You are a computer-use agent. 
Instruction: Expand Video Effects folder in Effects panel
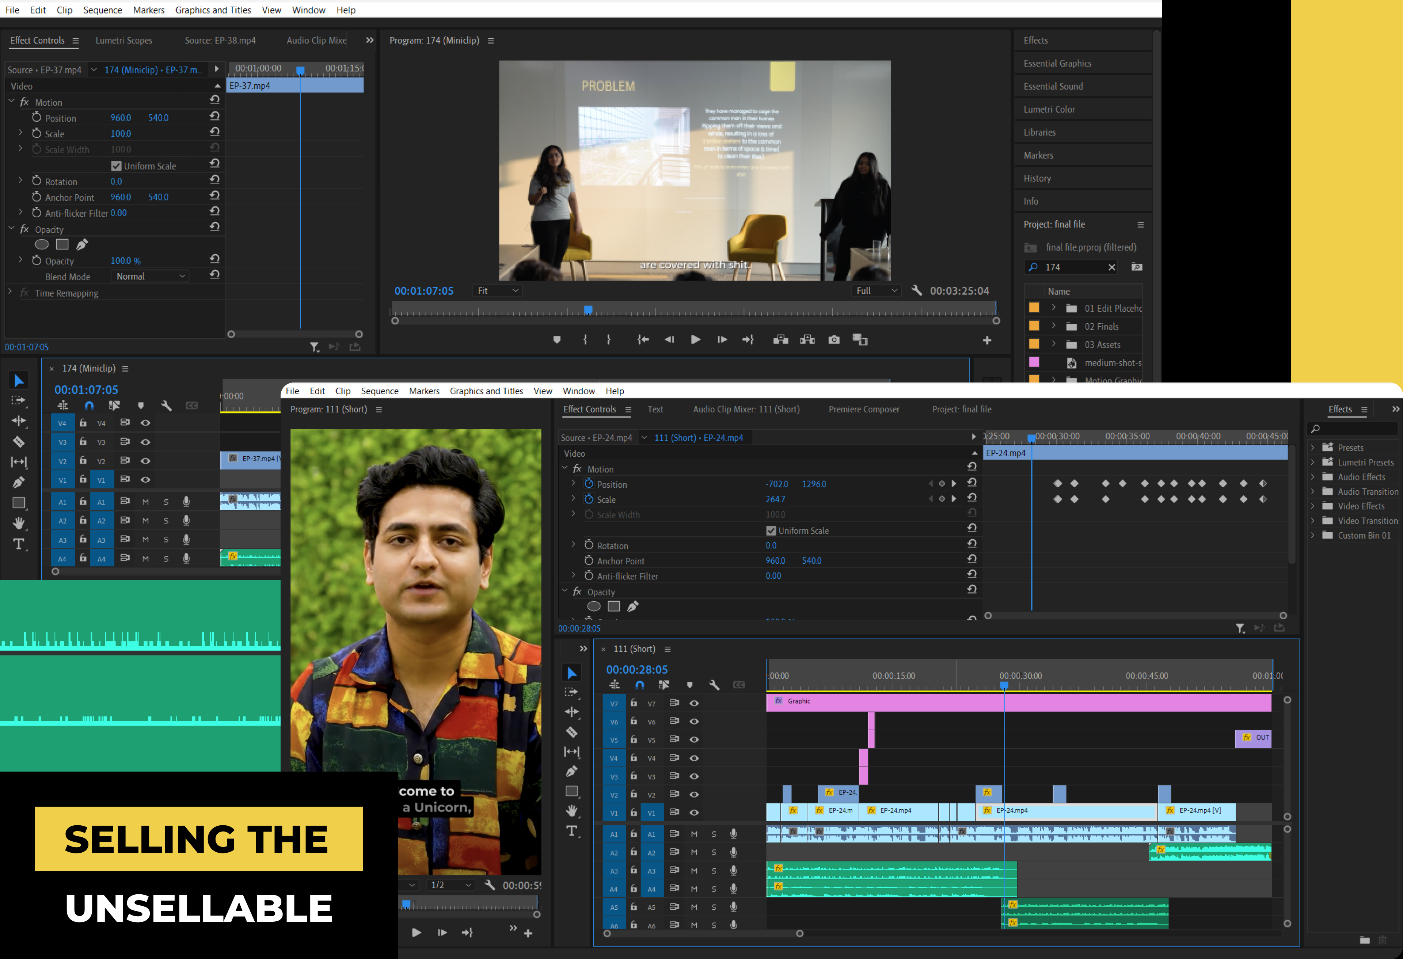pos(1312,506)
